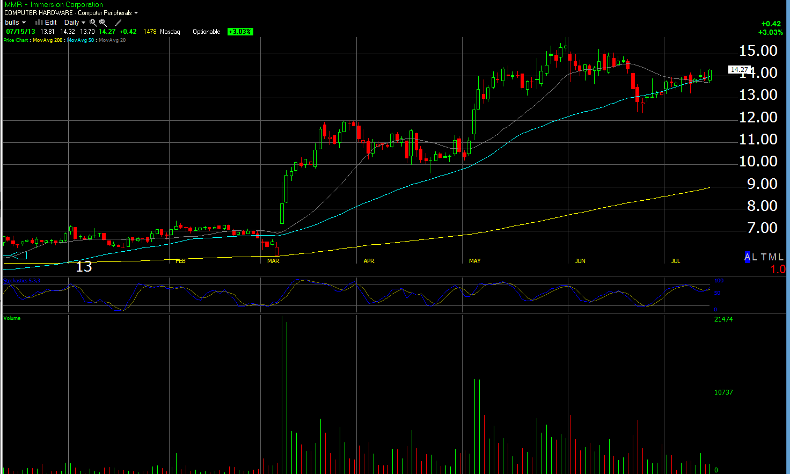Open the Daily timeframe dropdown

(75, 23)
